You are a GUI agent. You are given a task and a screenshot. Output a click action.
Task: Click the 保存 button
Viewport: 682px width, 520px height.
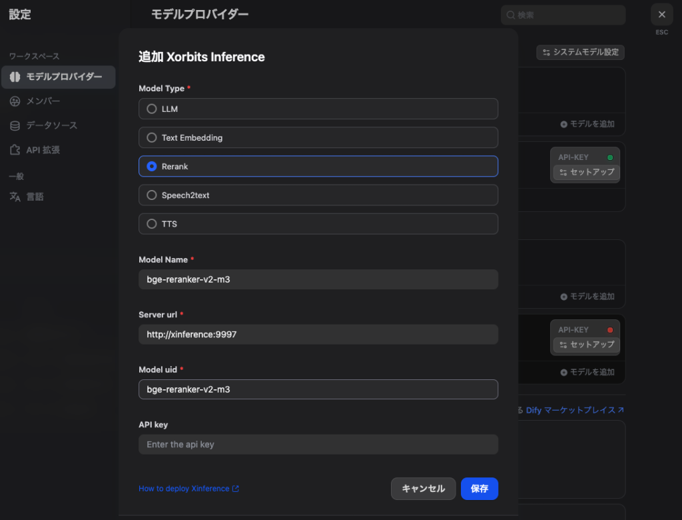point(480,489)
